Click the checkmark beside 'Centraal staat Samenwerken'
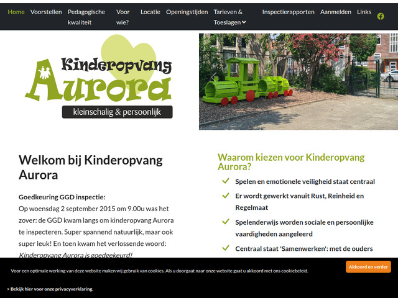The image size is (398, 298). click(225, 248)
